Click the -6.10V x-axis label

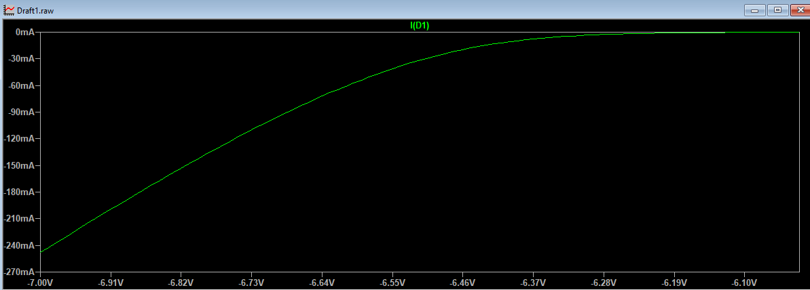(744, 283)
